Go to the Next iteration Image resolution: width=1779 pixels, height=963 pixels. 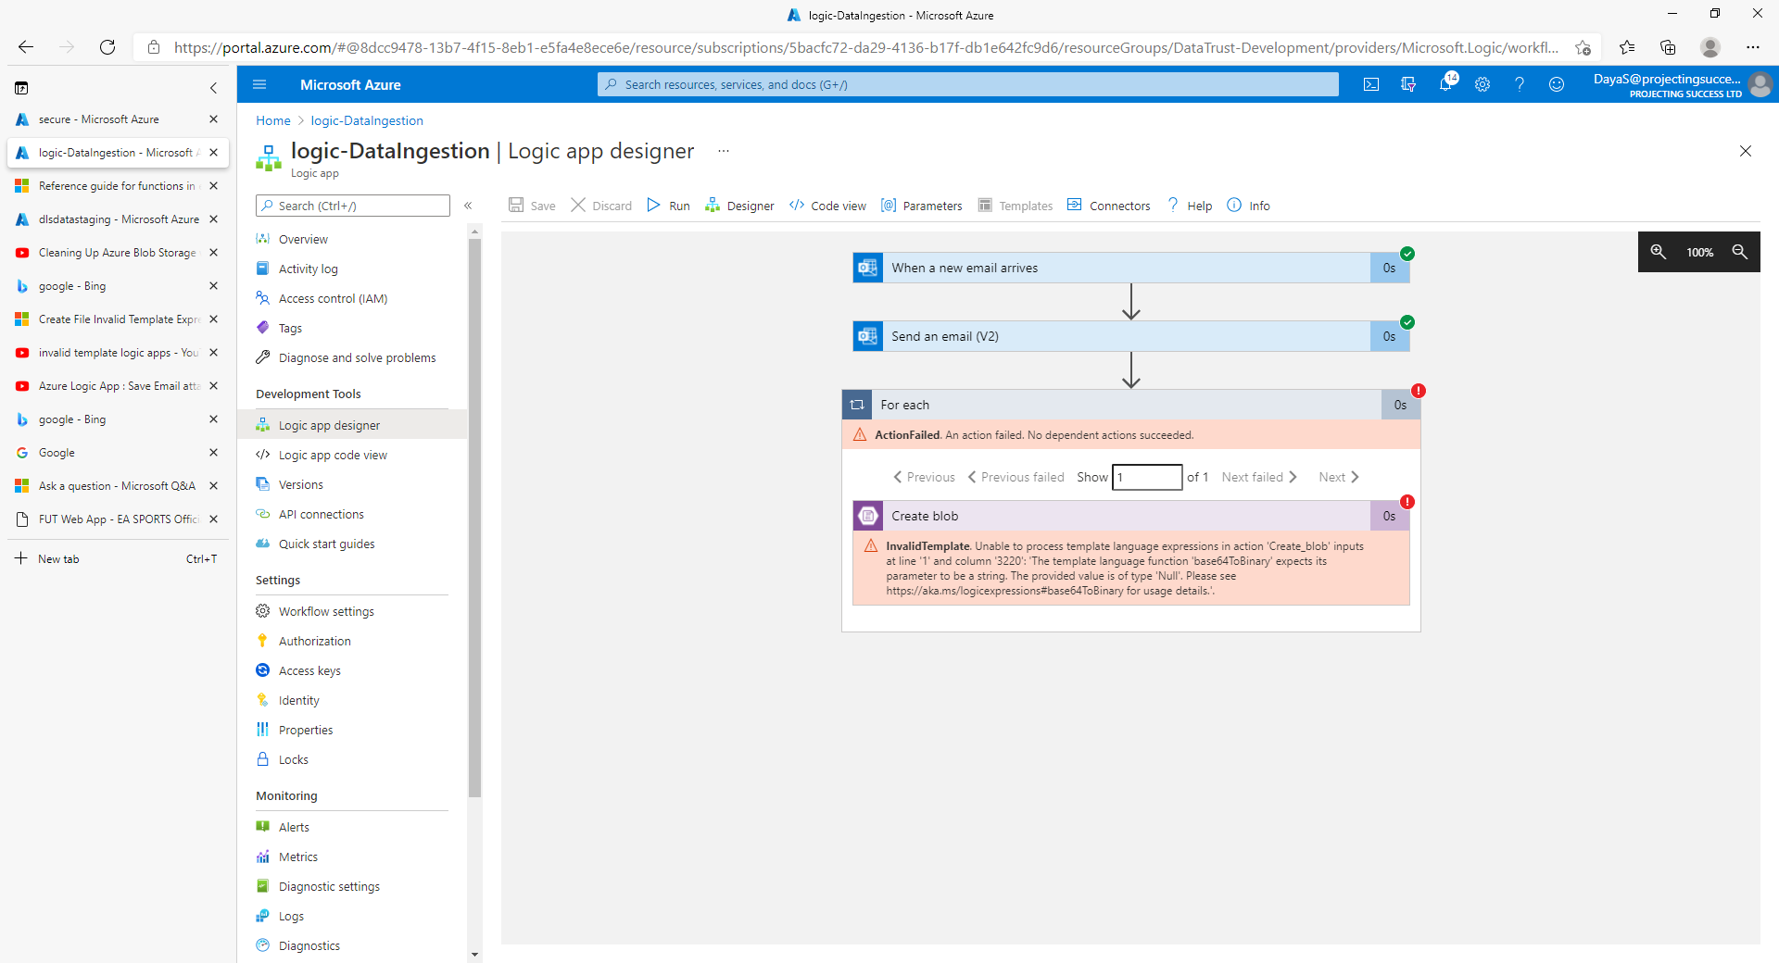tap(1339, 477)
